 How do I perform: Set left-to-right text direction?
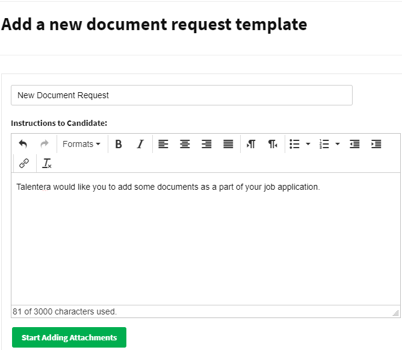(252, 144)
